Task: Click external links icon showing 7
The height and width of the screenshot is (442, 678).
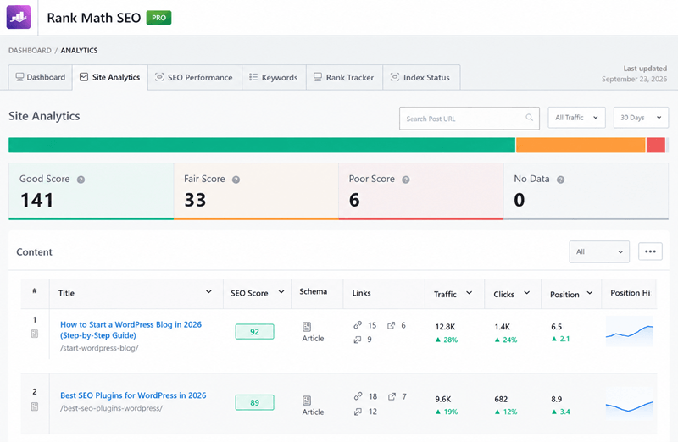Action: [392, 396]
